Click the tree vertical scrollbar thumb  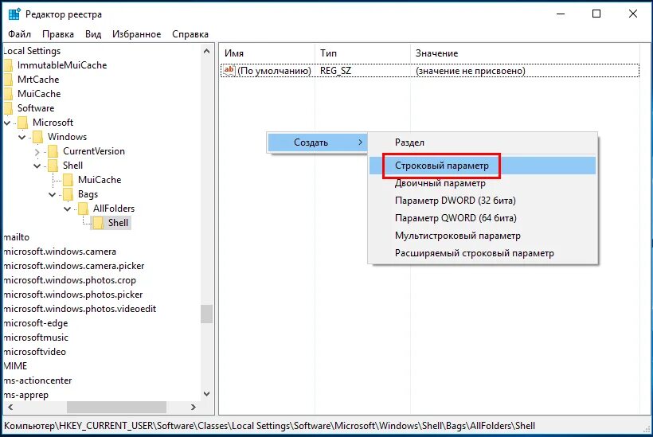coord(206,314)
